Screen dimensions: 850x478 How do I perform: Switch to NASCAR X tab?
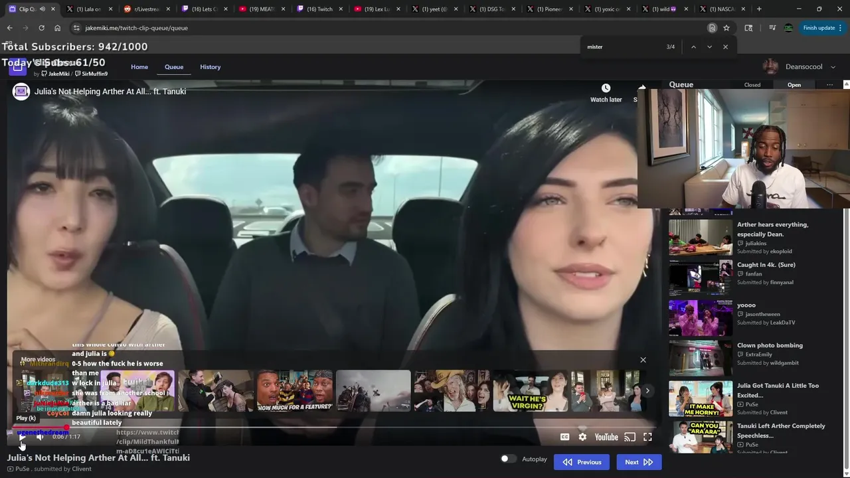pyautogui.click(x=722, y=9)
